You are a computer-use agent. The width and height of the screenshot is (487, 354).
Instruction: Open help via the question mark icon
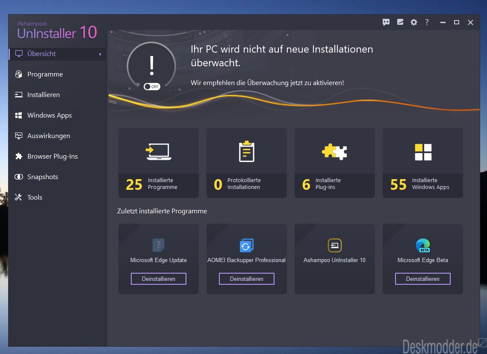(427, 22)
